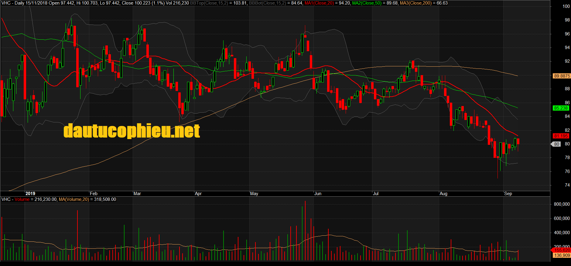The height and width of the screenshot is (266, 571).
Task: Click the Sep label on the time axis
Action: coord(508,194)
